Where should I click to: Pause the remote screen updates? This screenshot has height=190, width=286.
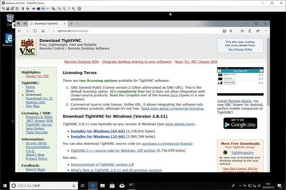[23, 9]
